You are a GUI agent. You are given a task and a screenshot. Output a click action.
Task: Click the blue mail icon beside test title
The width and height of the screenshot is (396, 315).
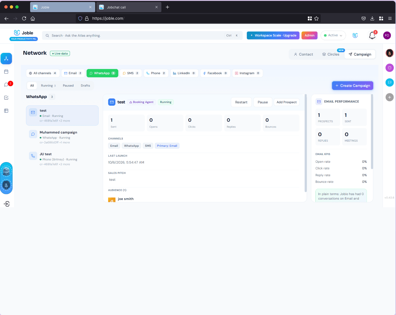coord(112,102)
